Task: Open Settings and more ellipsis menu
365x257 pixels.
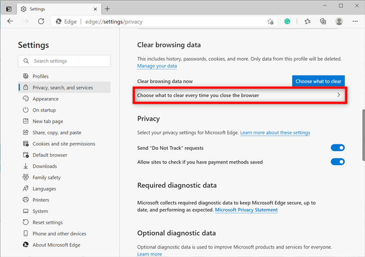Action: [355, 21]
